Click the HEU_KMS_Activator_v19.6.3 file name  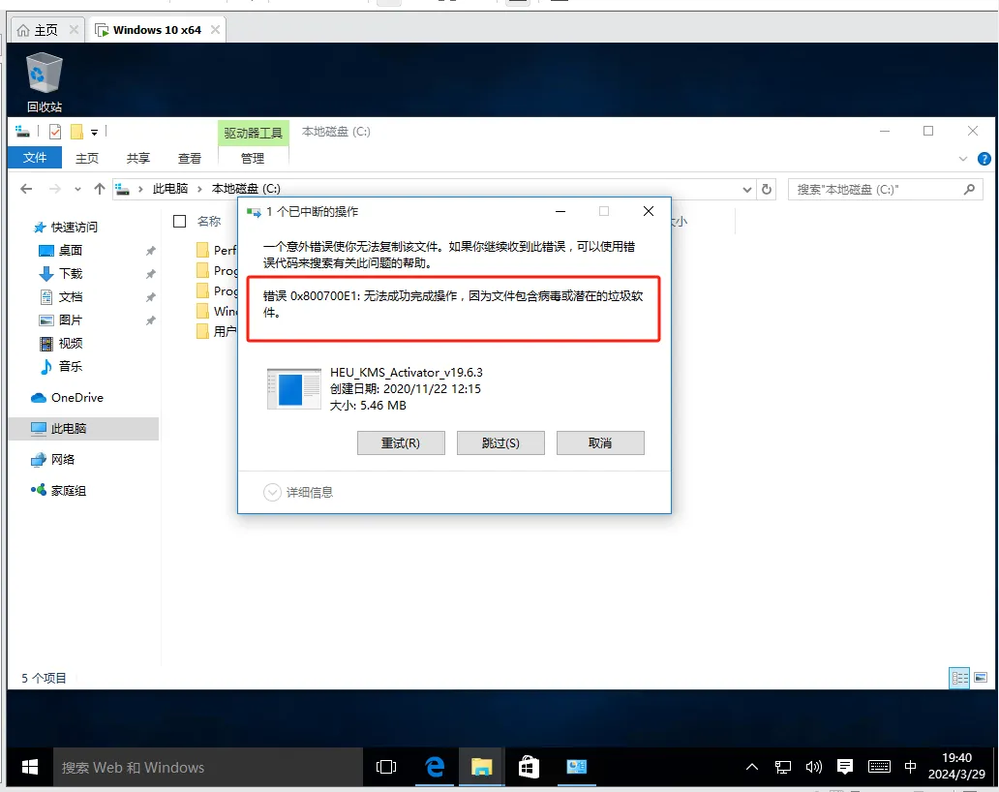tap(407, 372)
